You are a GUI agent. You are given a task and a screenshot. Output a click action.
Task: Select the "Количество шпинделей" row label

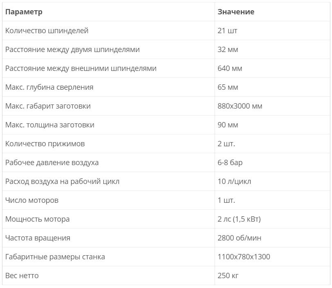point(47,31)
